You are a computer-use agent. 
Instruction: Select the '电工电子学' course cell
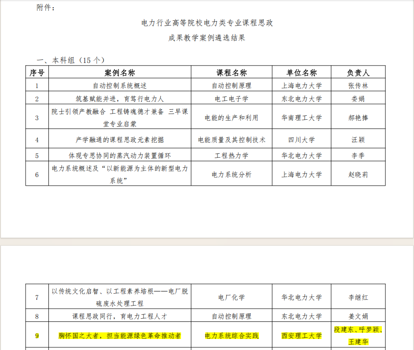tap(232, 99)
